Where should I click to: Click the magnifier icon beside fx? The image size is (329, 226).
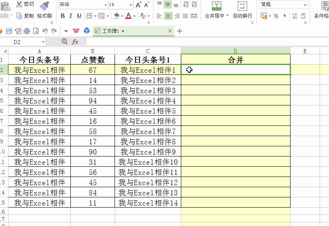coord(65,42)
